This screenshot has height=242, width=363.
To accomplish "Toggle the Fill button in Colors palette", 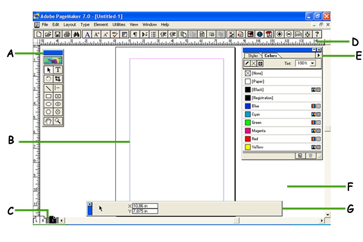I will coord(254,63).
